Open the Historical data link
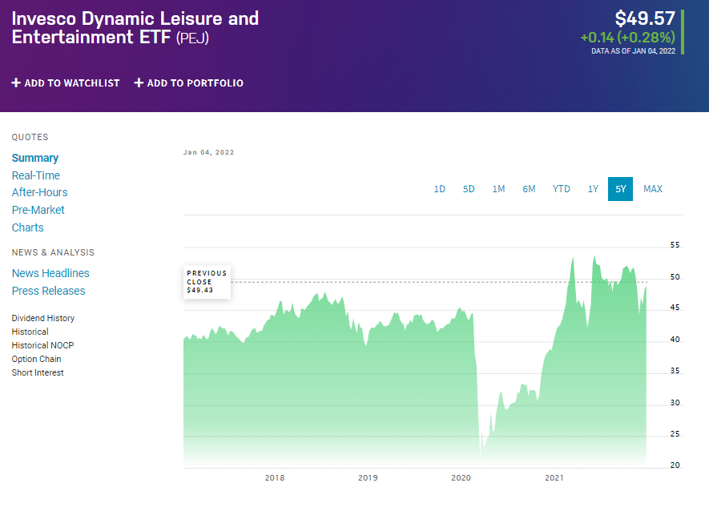The height and width of the screenshot is (511, 709). (x=30, y=332)
